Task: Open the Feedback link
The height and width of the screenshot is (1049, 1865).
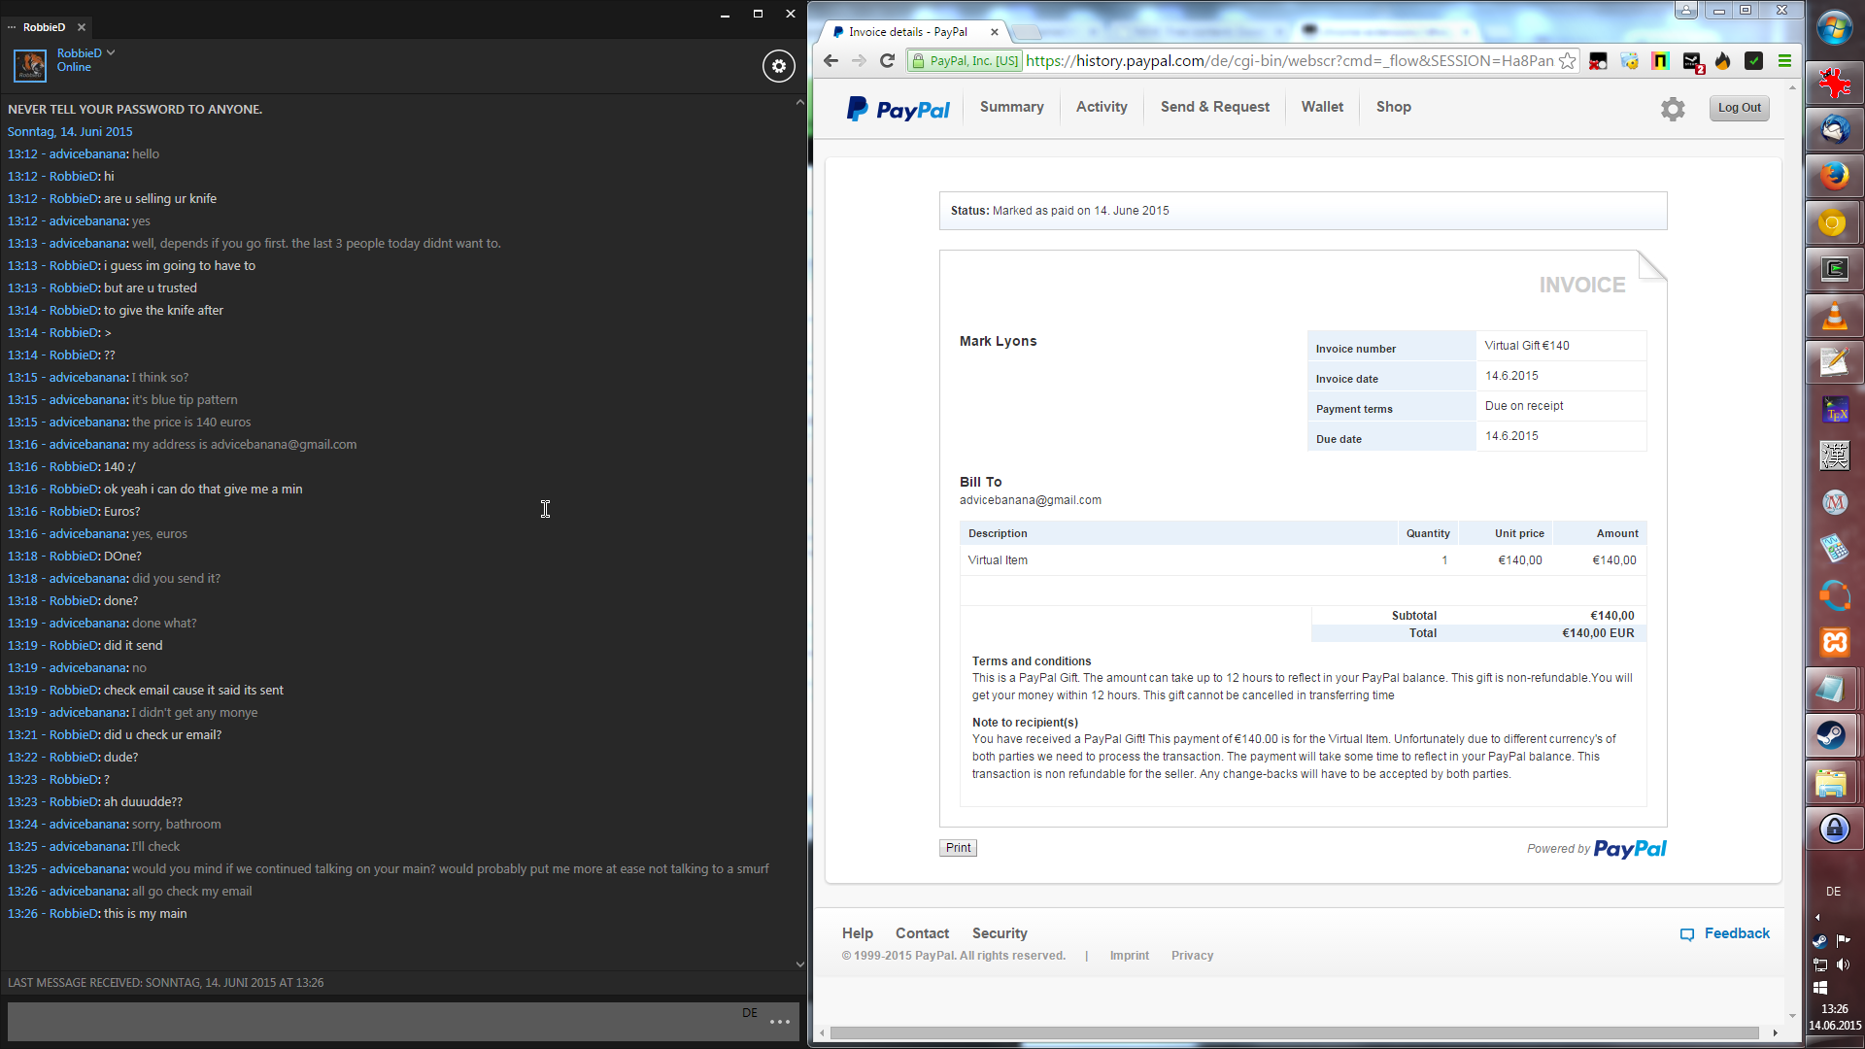Action: pyautogui.click(x=1736, y=933)
